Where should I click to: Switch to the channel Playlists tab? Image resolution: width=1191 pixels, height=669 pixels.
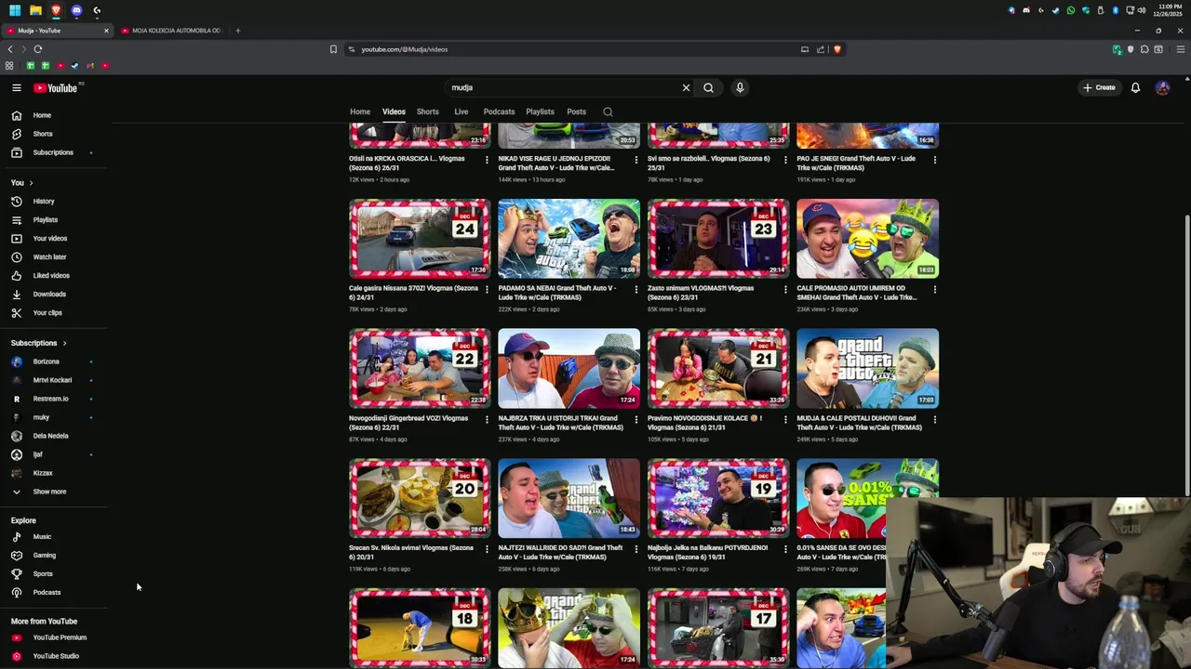[540, 111]
